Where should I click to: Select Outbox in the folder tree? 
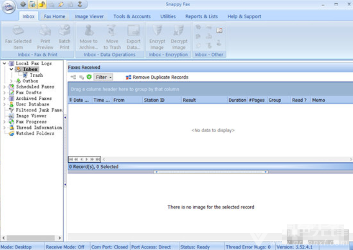(30, 81)
